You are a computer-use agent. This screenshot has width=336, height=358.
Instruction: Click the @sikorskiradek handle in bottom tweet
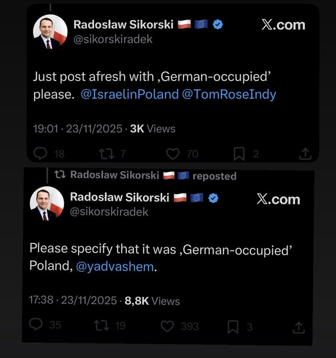[x=109, y=212]
